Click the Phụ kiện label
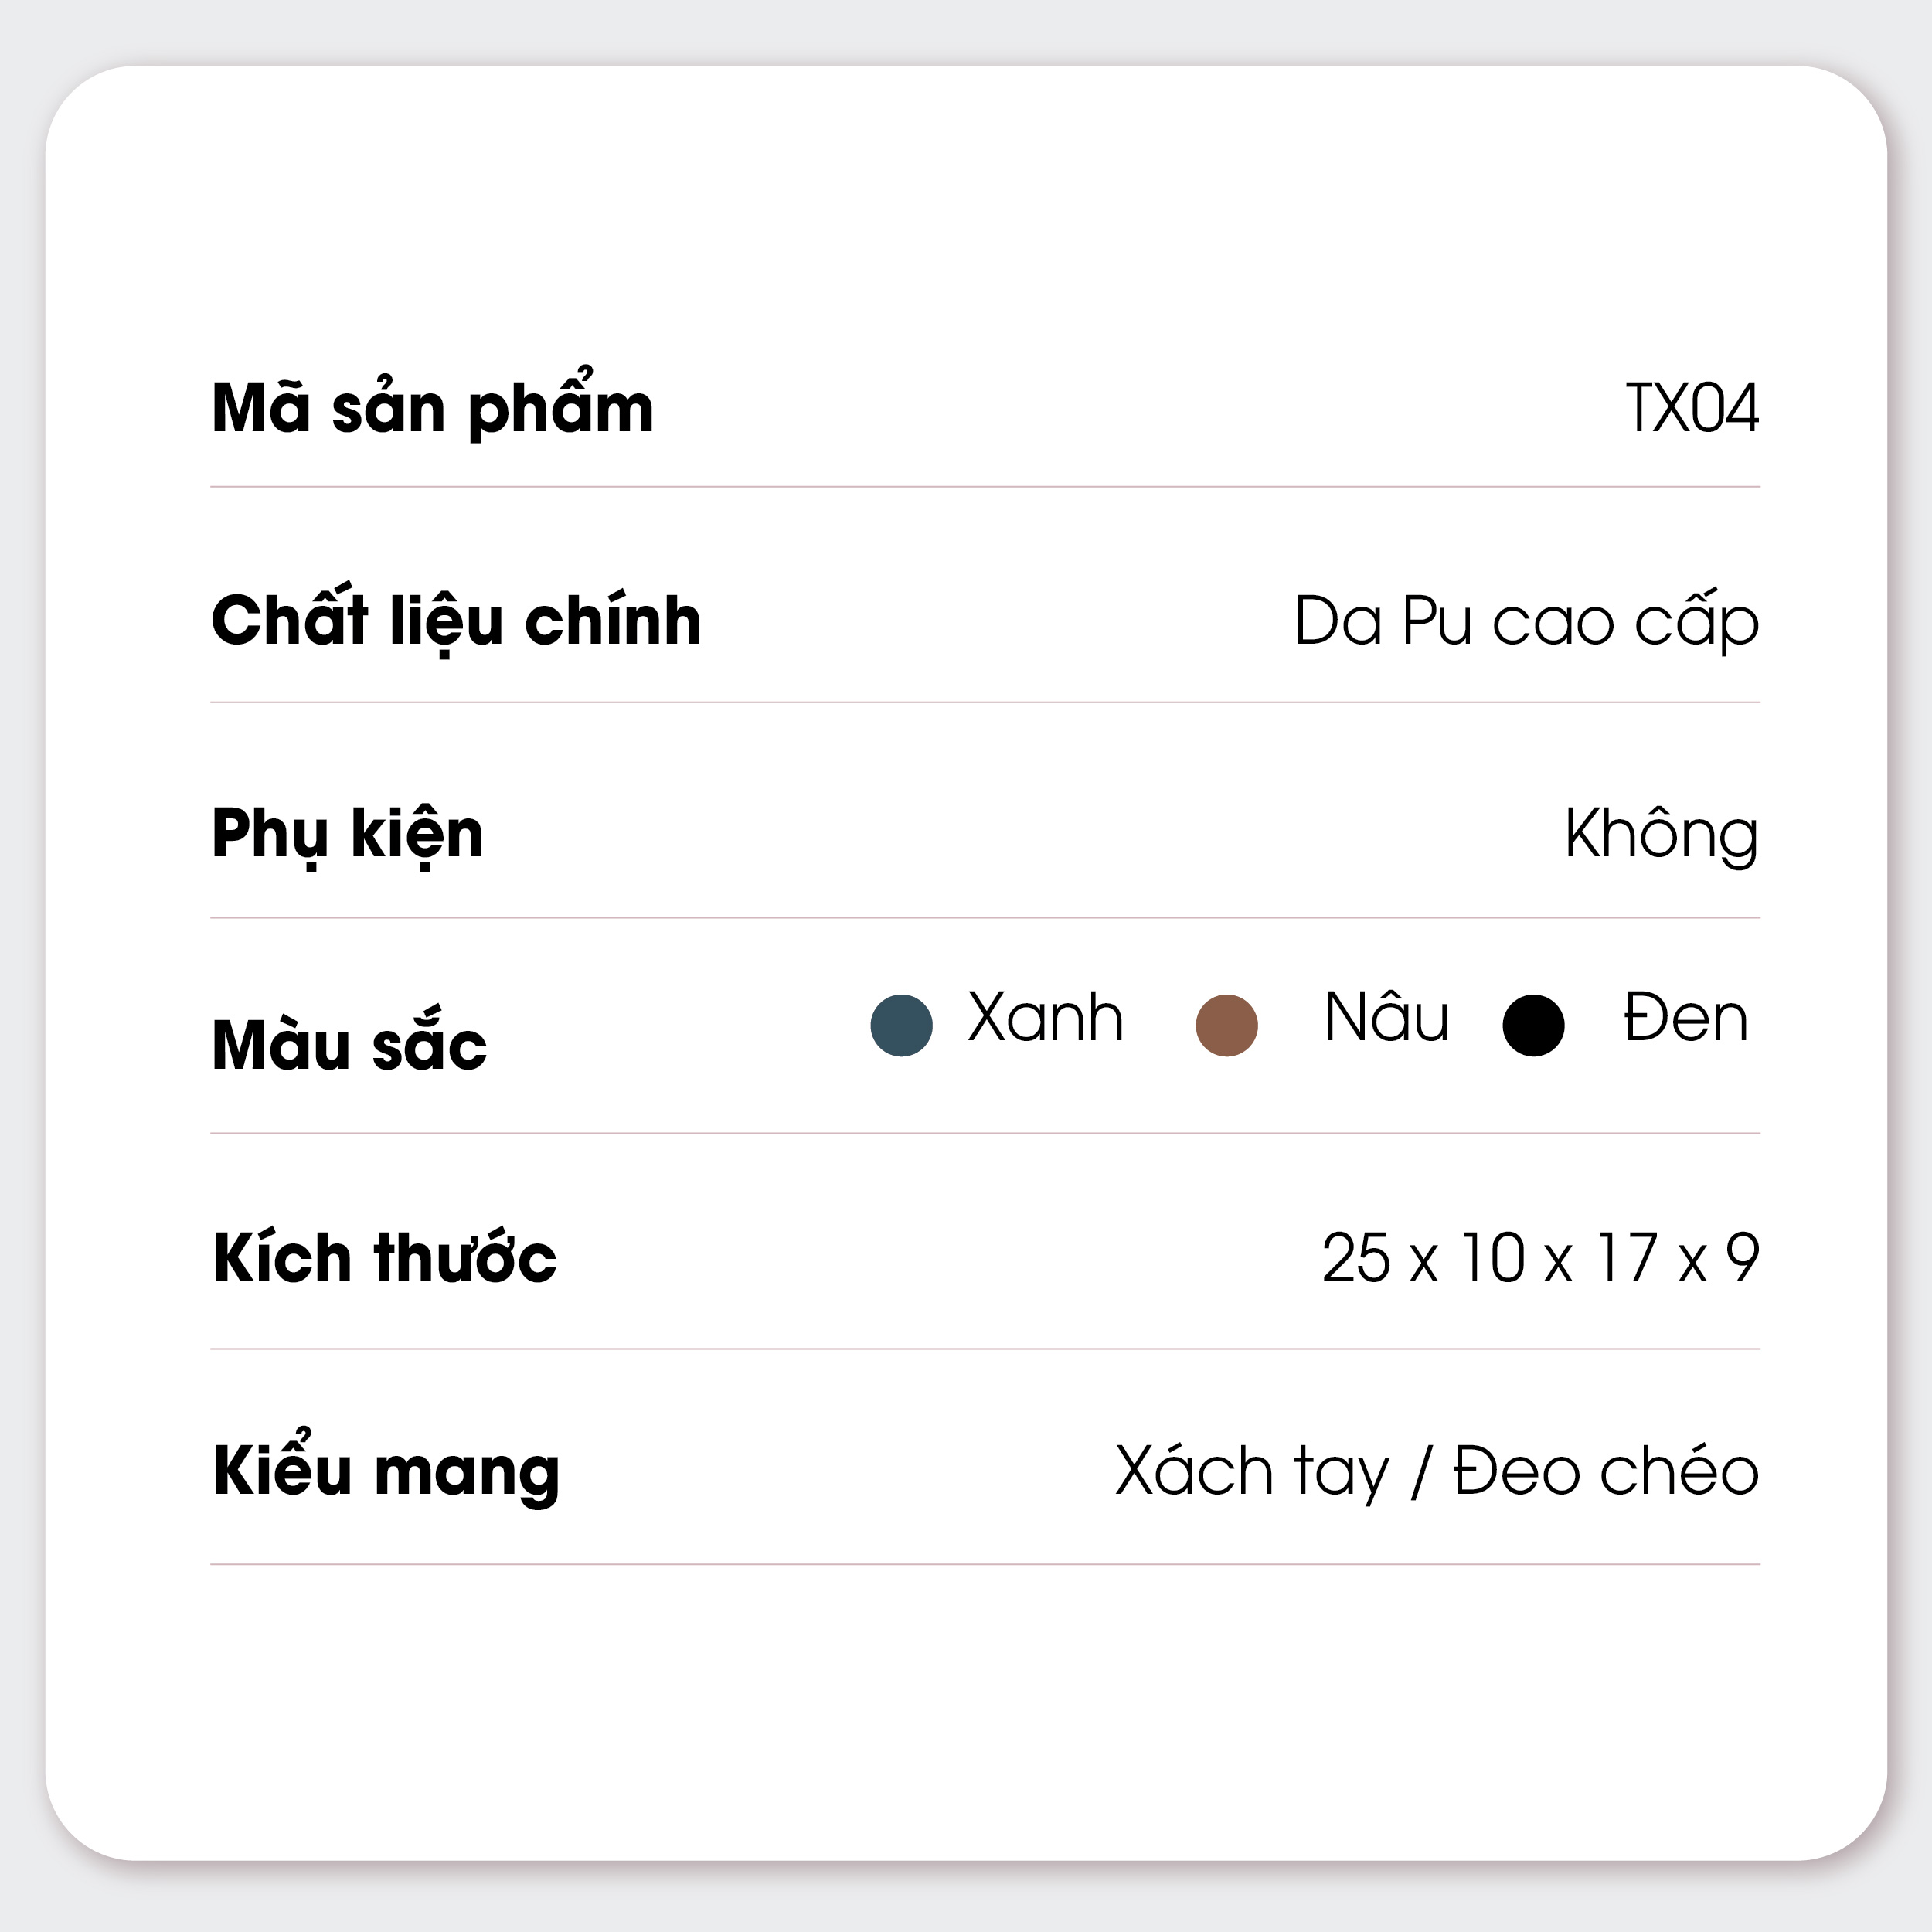This screenshot has width=1932, height=1932. tap(347, 835)
